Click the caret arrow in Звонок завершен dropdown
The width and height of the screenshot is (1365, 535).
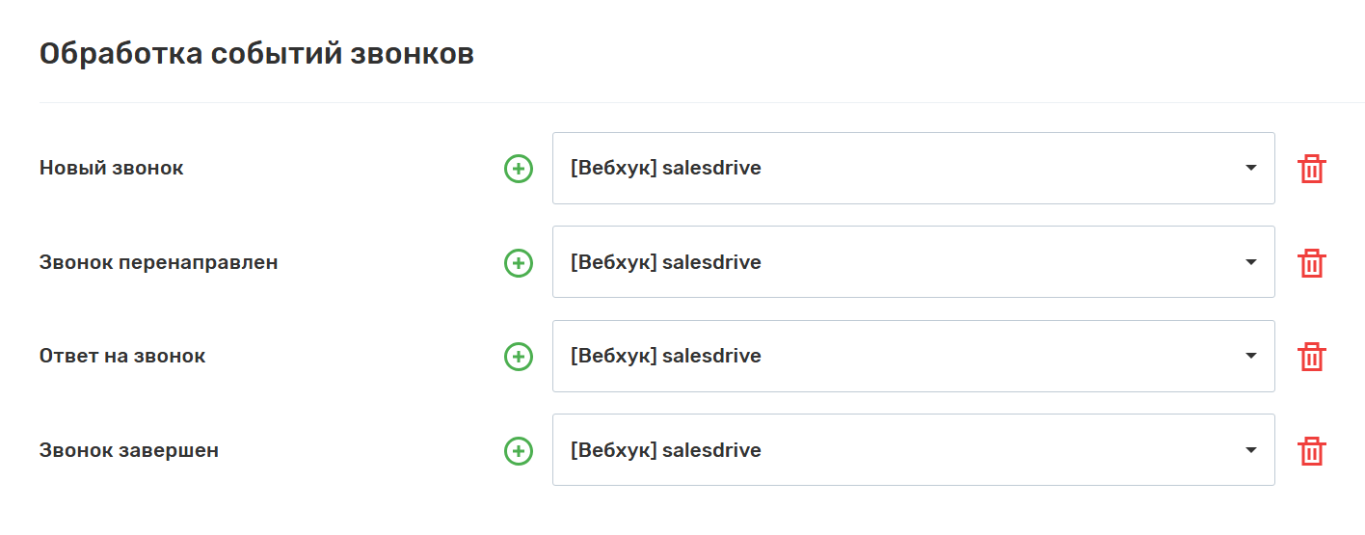click(x=1250, y=450)
